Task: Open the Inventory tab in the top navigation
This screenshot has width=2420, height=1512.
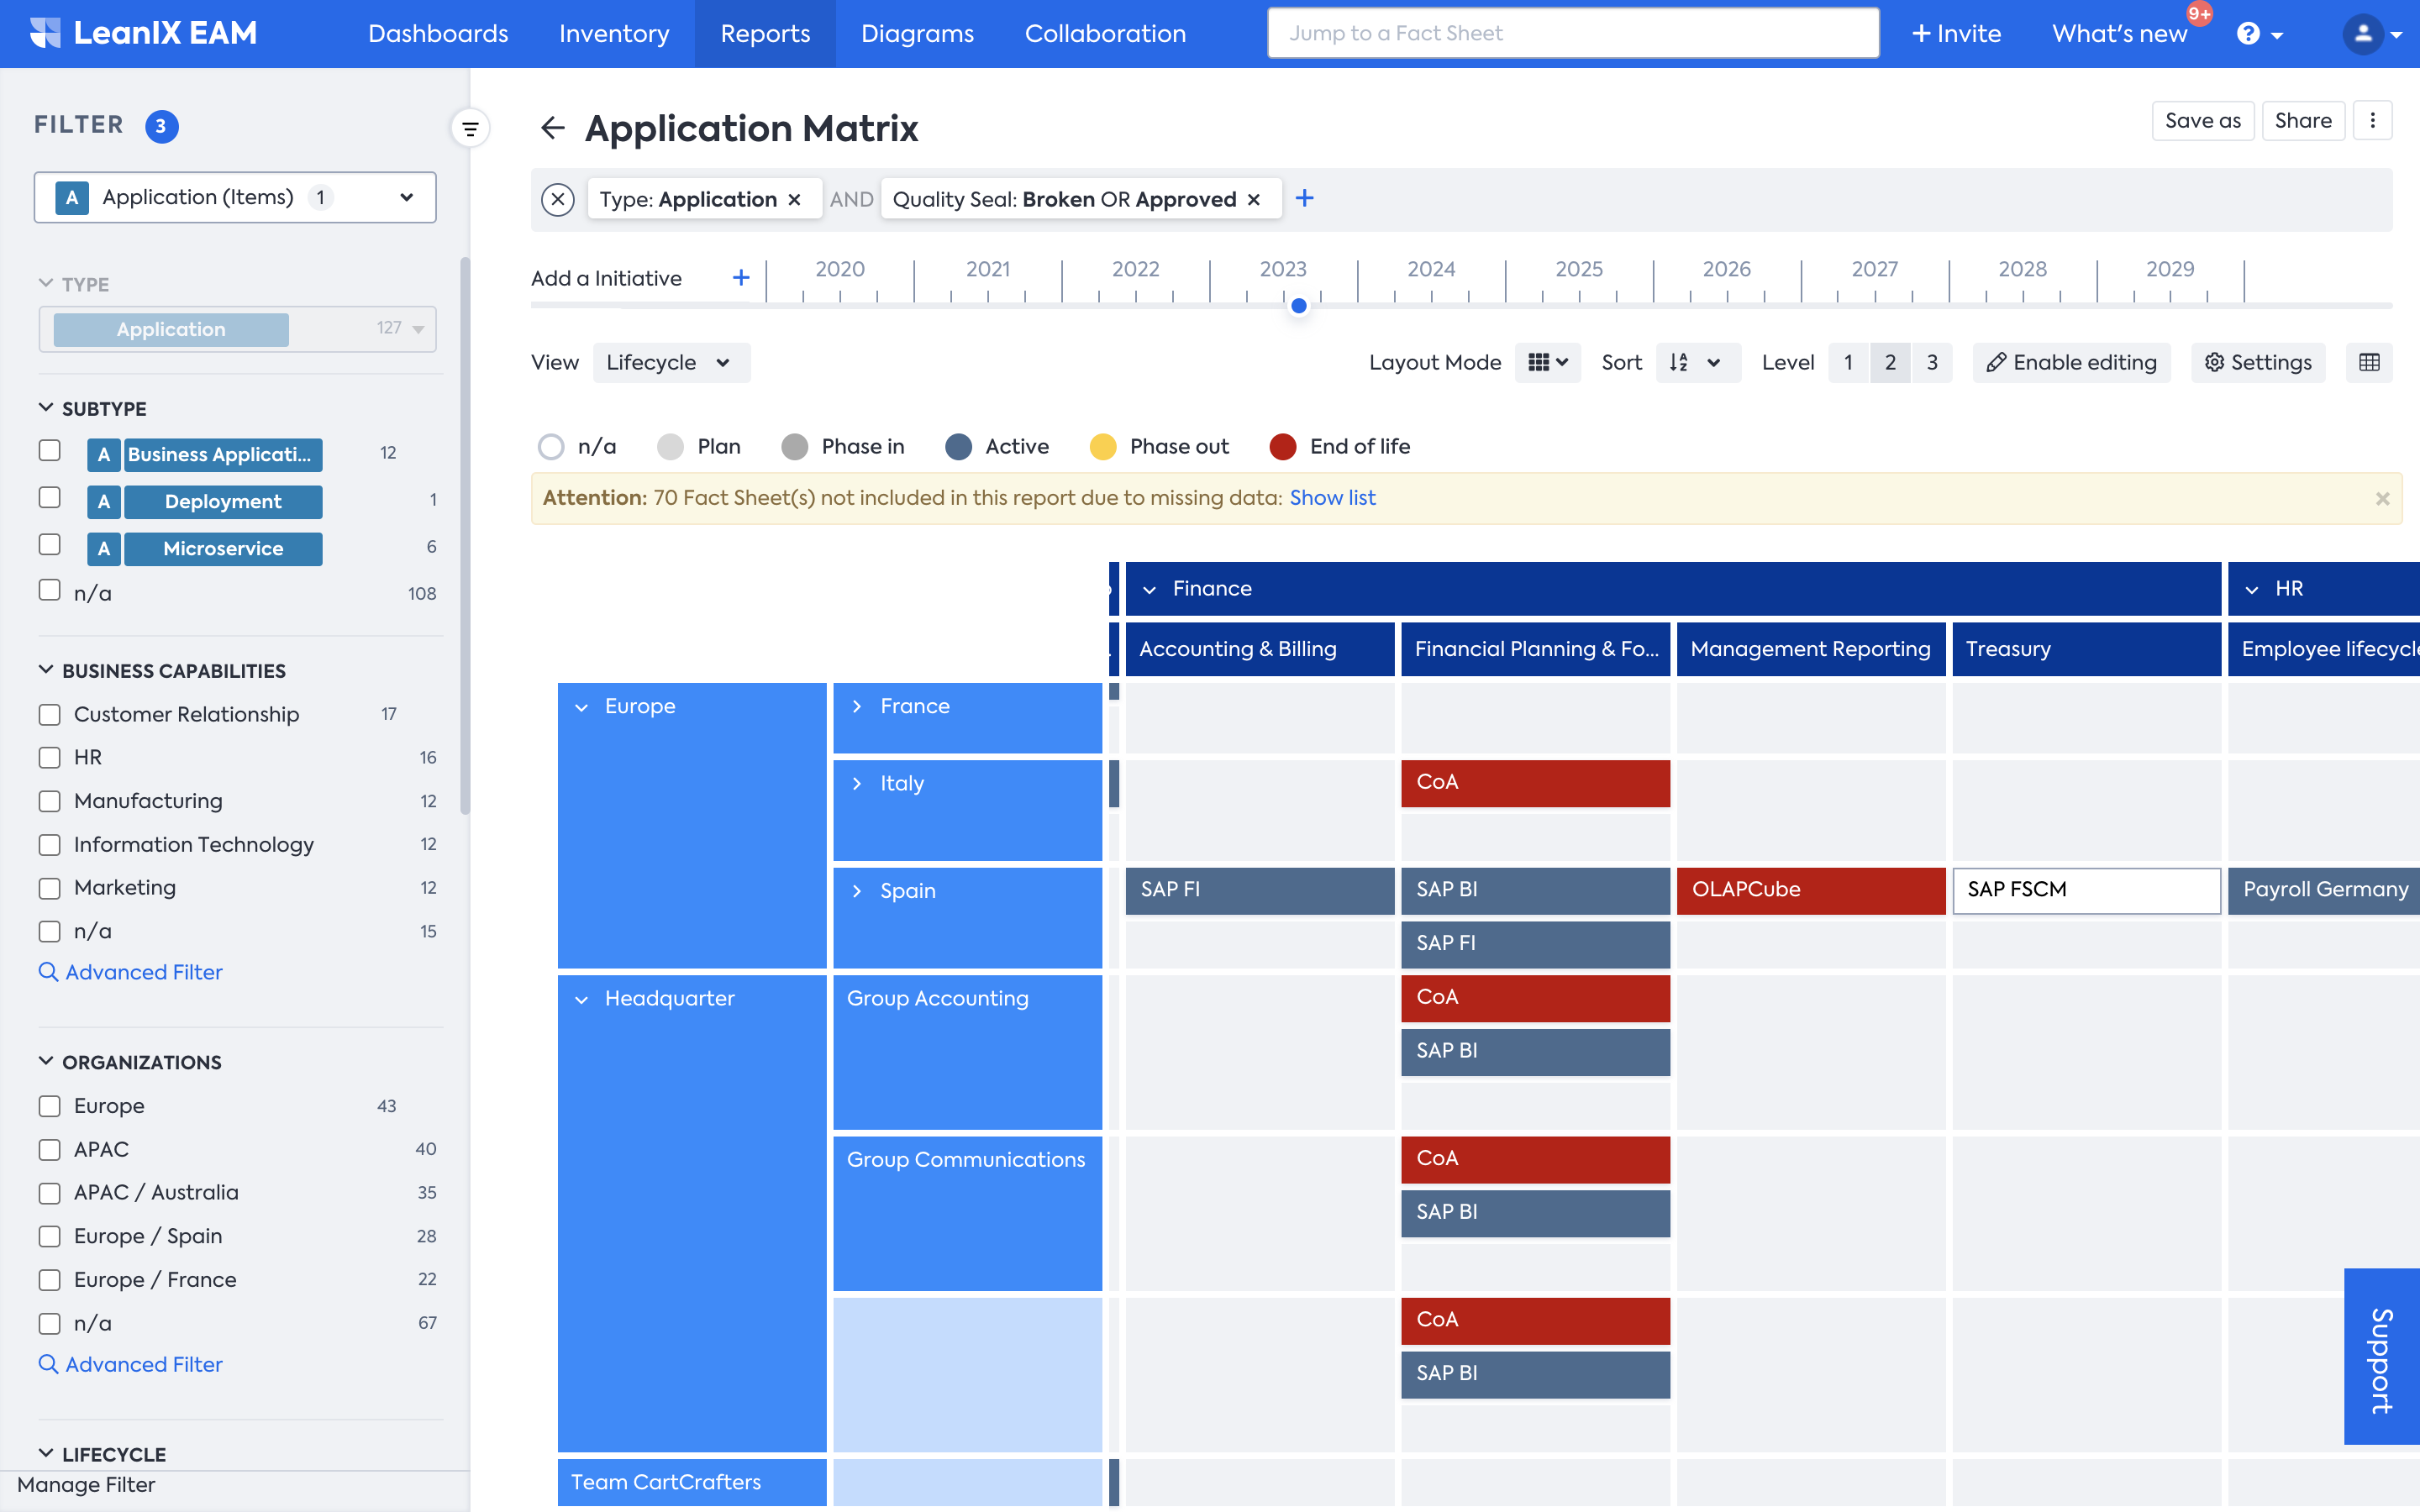Action: 614,34
